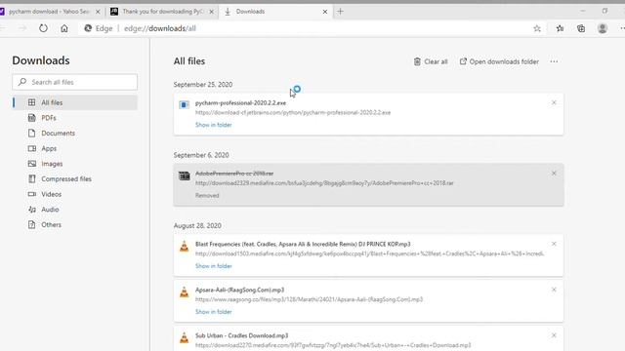Click the VLC icon for Blast Frequencies
Screen dimensions: 625x351
(x=184, y=247)
